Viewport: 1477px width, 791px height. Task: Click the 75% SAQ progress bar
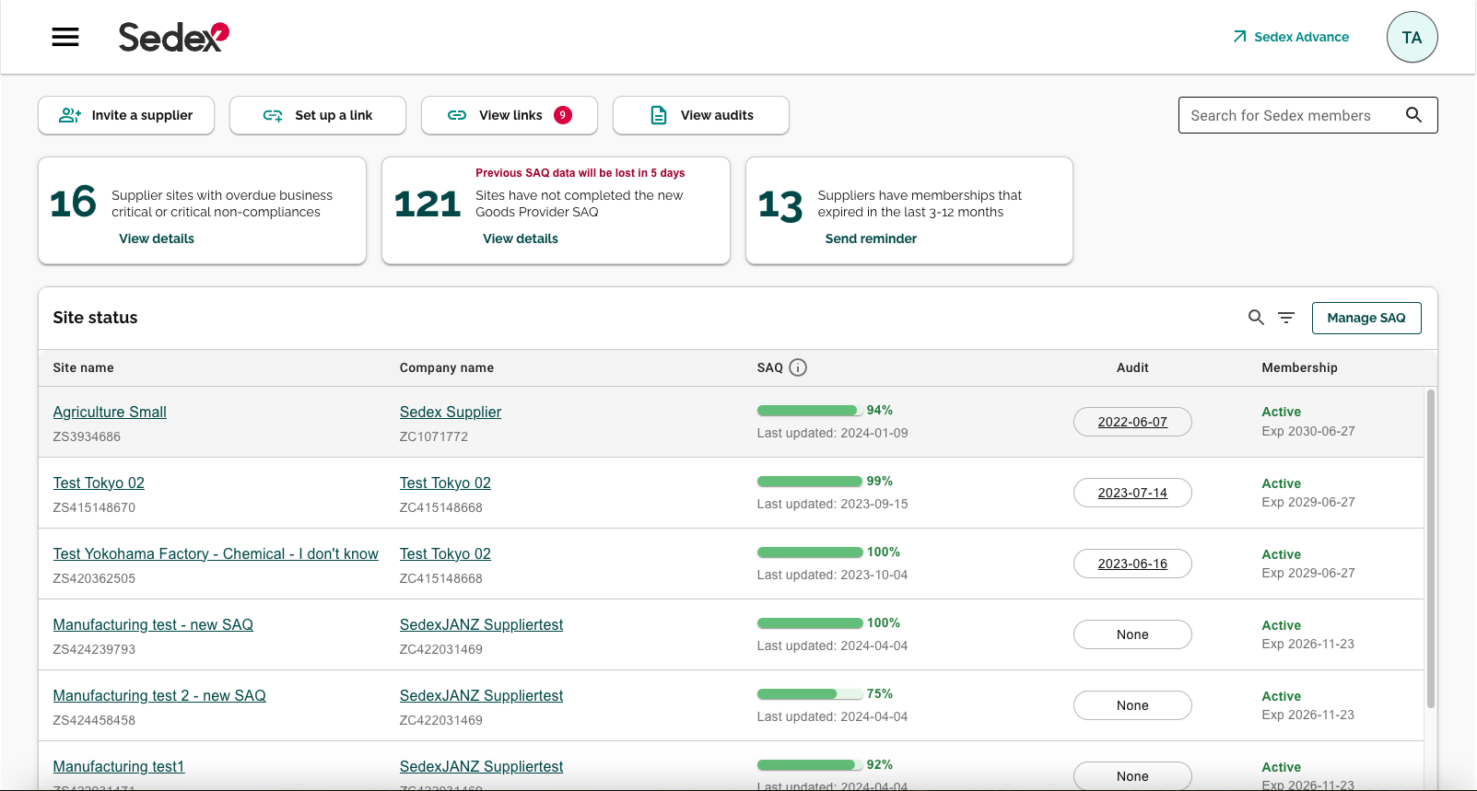pos(810,694)
